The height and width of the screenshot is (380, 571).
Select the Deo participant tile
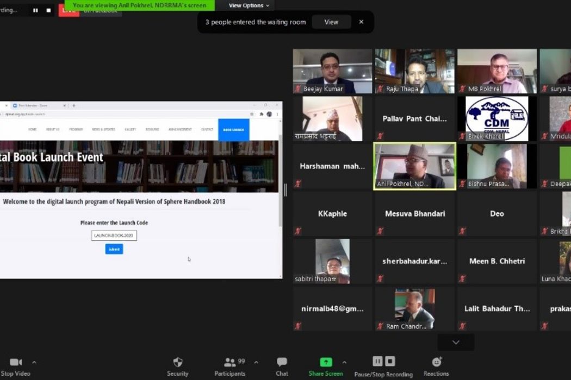coord(497,214)
